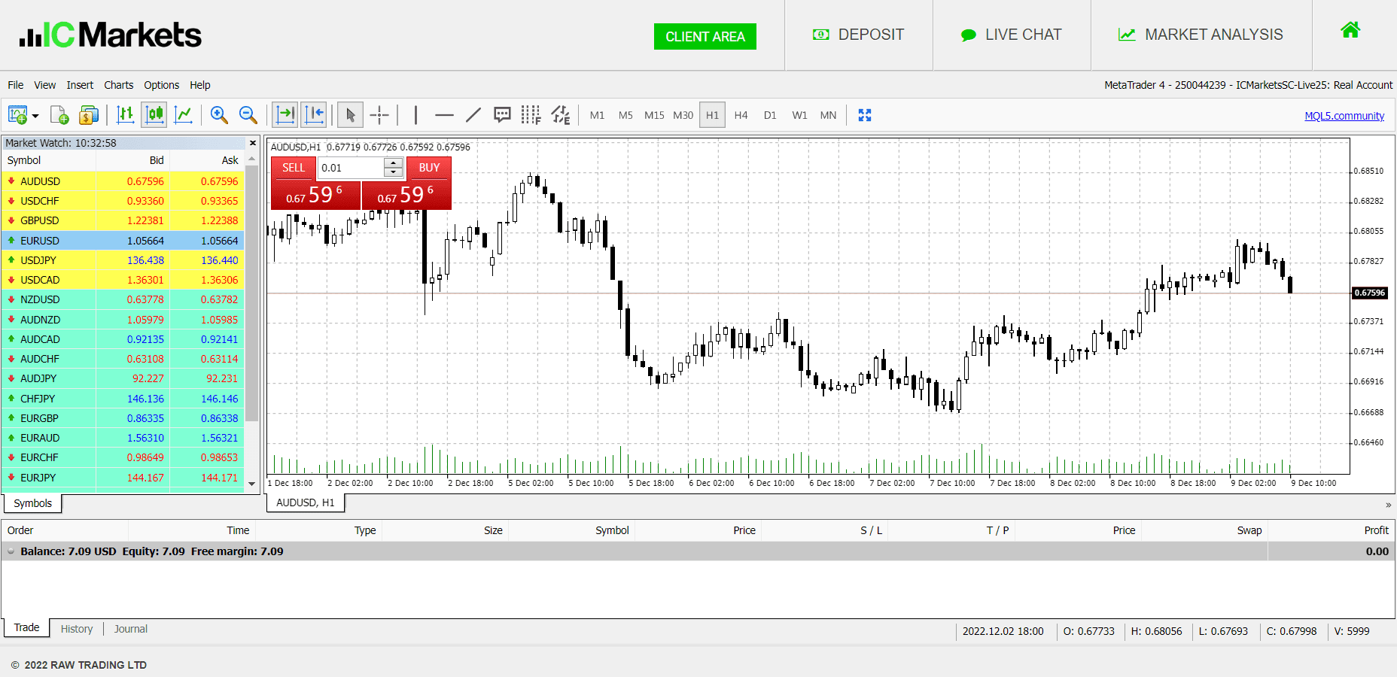Set timeframe to M5
This screenshot has width=1397, height=677.
click(625, 115)
